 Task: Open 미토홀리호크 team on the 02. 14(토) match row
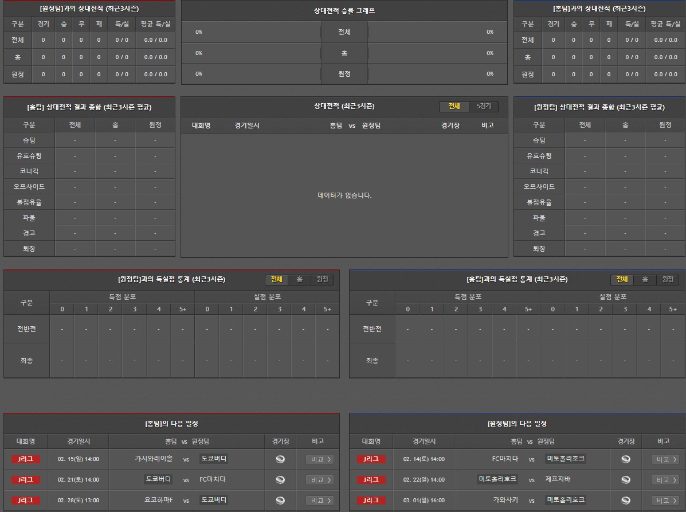(x=566, y=459)
